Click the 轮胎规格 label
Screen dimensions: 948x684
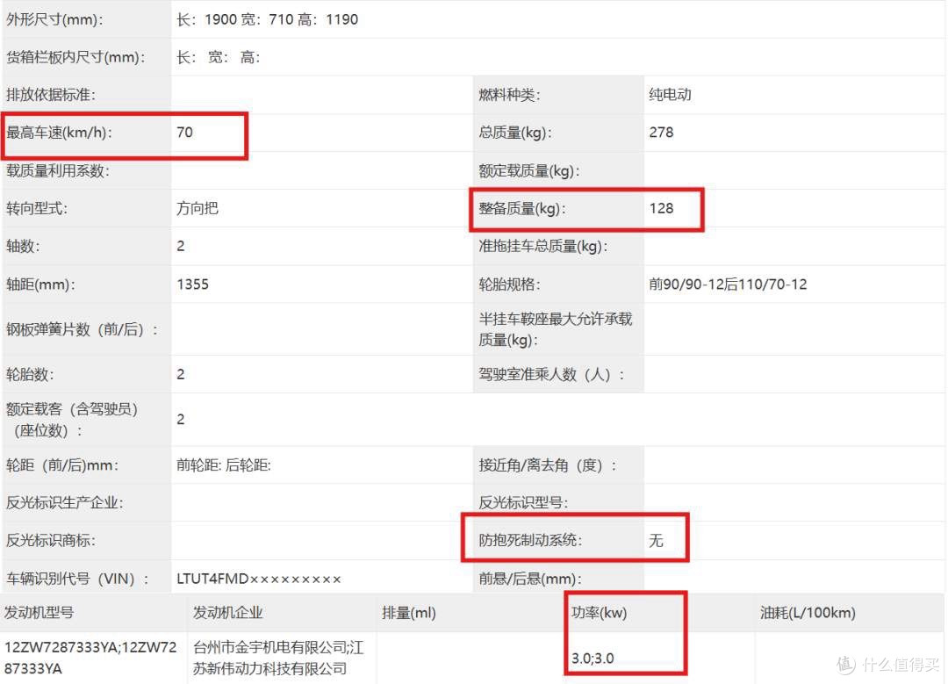coord(509,284)
